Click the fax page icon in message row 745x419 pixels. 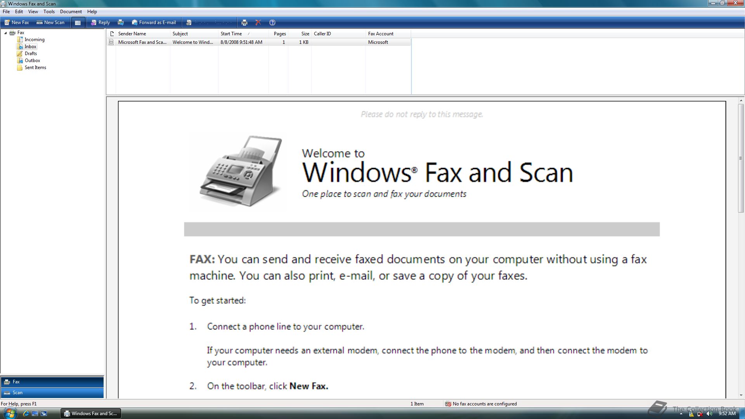[111, 42]
